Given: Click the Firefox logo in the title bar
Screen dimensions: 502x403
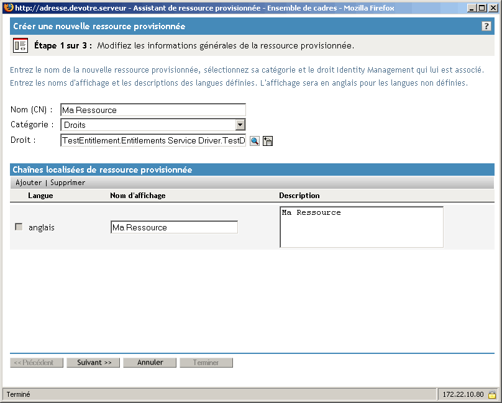Looking at the screenshot, I should coord(8,7).
